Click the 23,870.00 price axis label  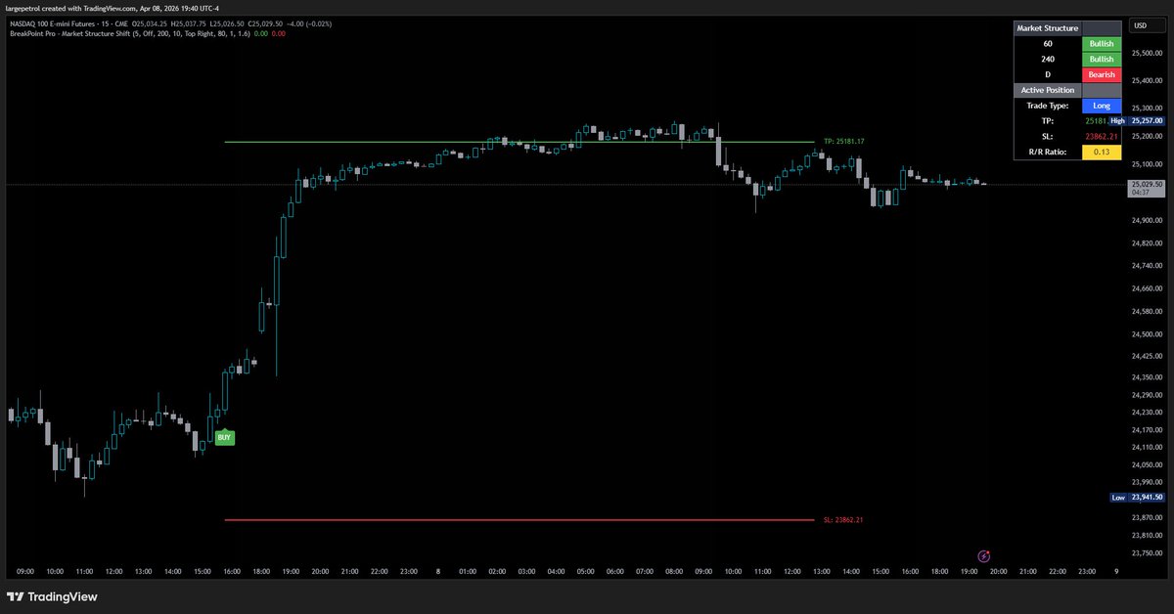pyautogui.click(x=1146, y=517)
